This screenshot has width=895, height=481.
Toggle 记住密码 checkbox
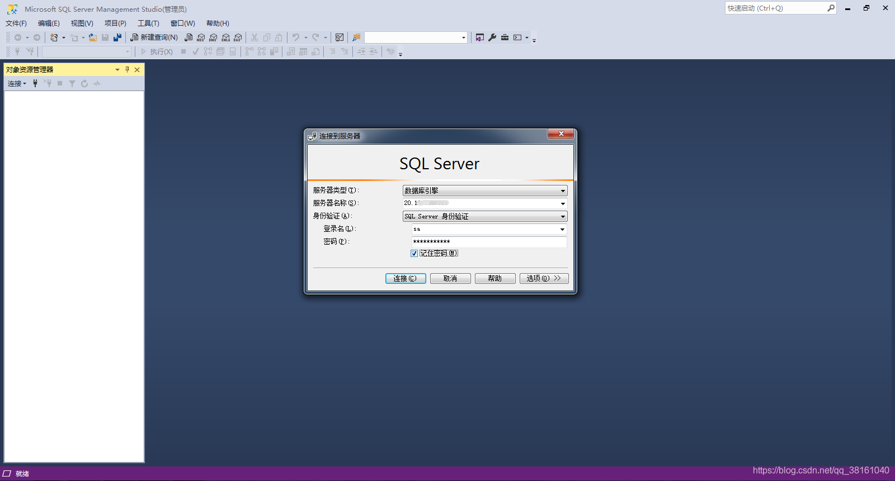pyautogui.click(x=414, y=254)
